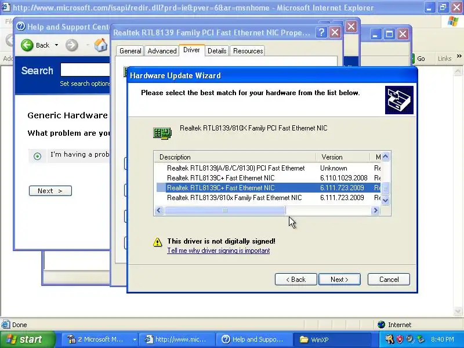Click driver list scroll right arrow
Screen dimensions: 464x348
click(x=375, y=211)
